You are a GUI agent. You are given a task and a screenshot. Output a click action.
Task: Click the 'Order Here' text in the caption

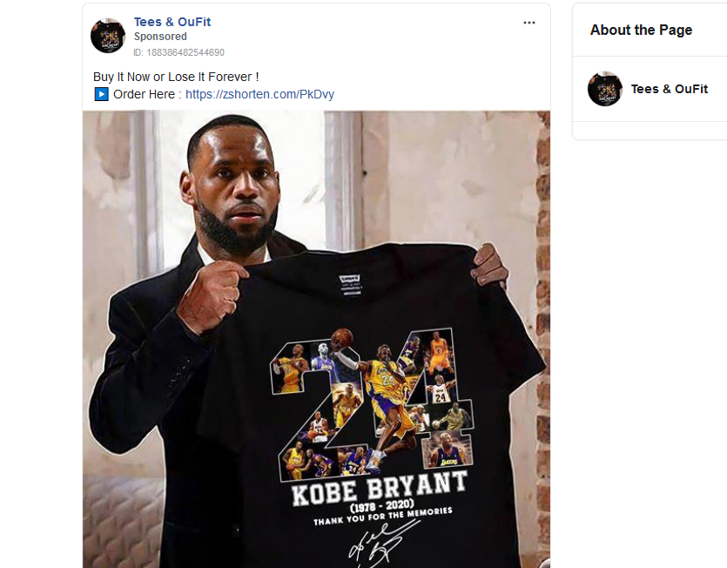[146, 94]
